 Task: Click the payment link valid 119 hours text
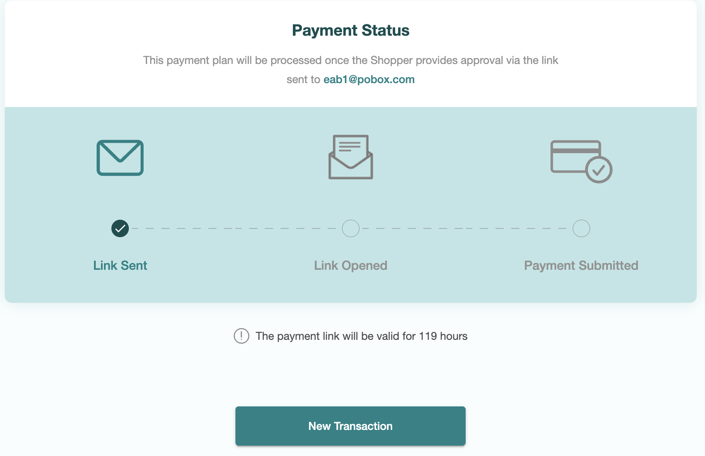362,336
